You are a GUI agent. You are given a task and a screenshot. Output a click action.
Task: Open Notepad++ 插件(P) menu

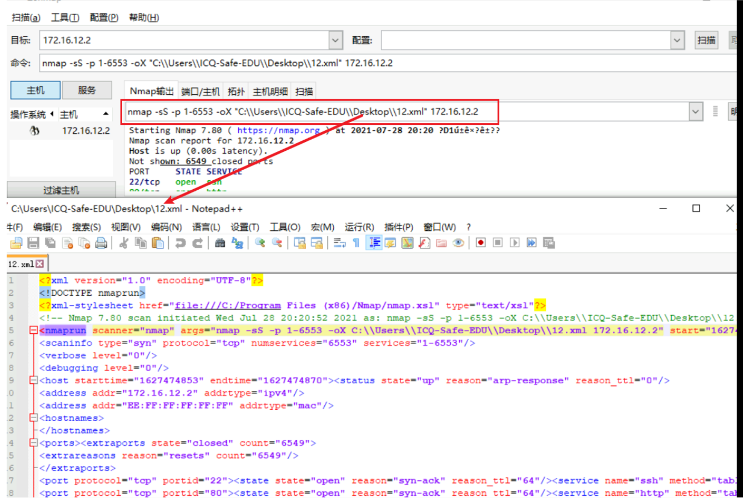399,227
